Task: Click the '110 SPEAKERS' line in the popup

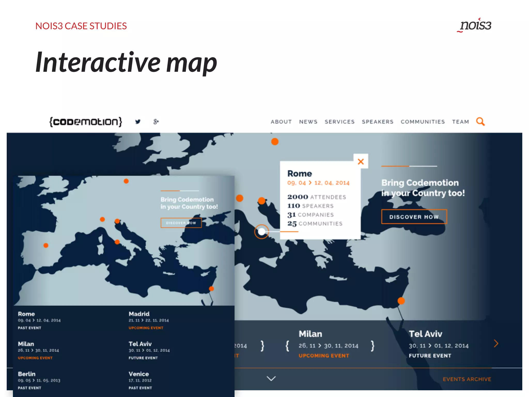Action: 310,206
